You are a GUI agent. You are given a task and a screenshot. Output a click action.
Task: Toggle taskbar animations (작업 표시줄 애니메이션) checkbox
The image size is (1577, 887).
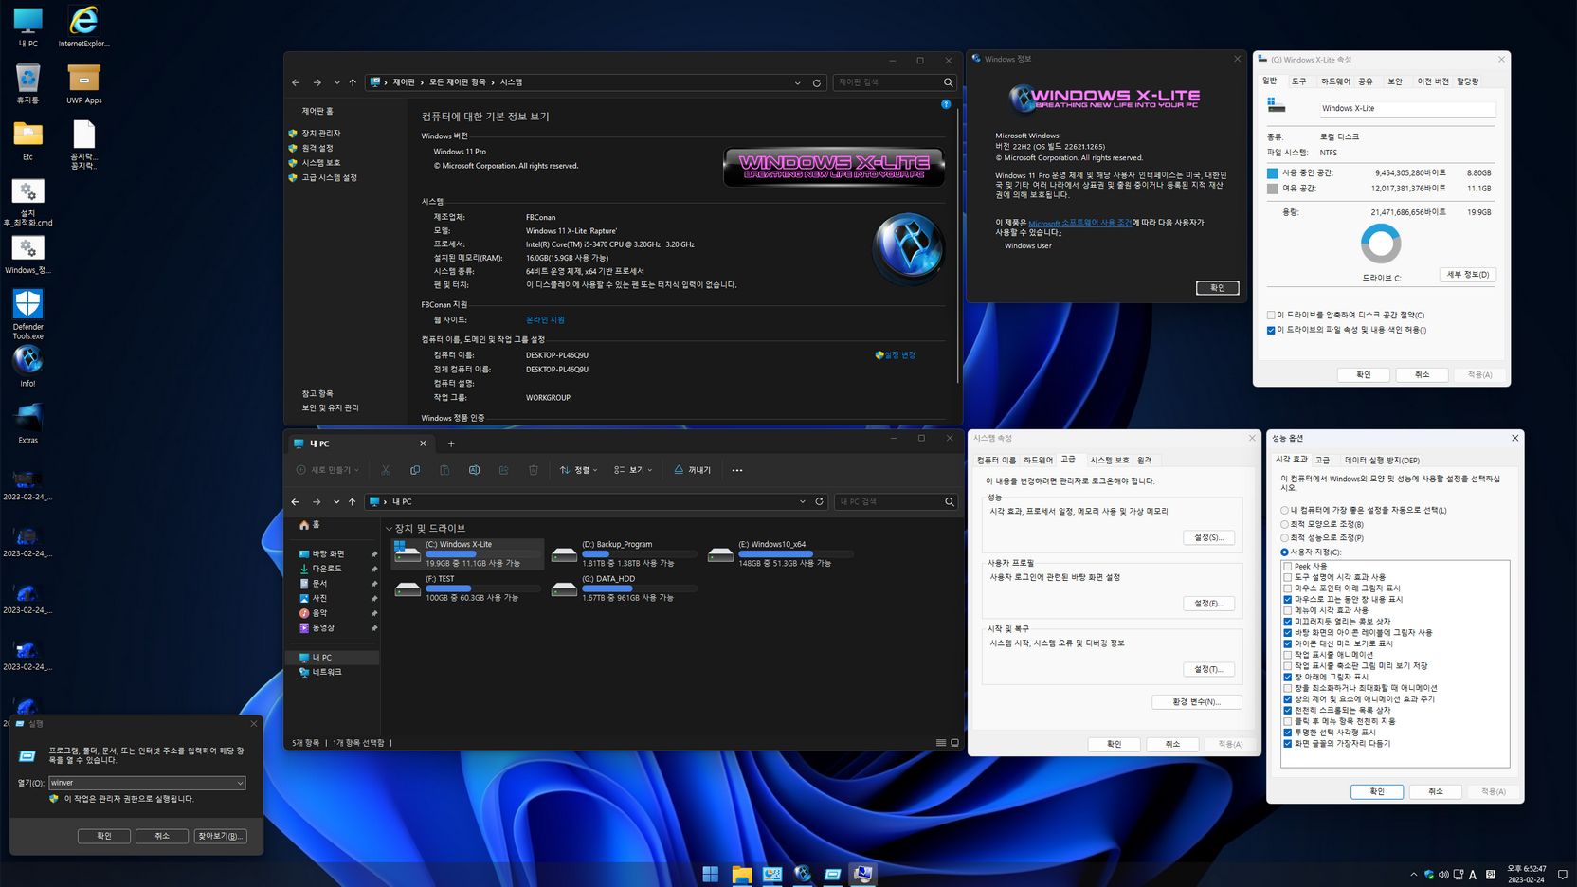(1287, 655)
